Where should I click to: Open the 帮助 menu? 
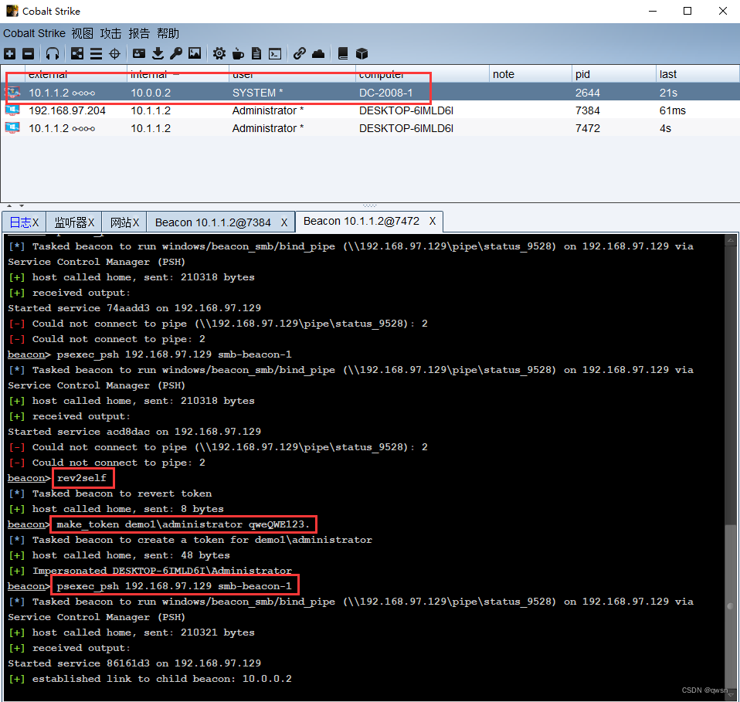click(168, 33)
